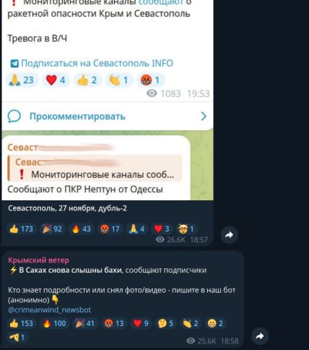Image resolution: width=309 pixels, height=350 pixels.
Task: Open the @crimeanwind_newsbot mention link
Action: (x=50, y=310)
